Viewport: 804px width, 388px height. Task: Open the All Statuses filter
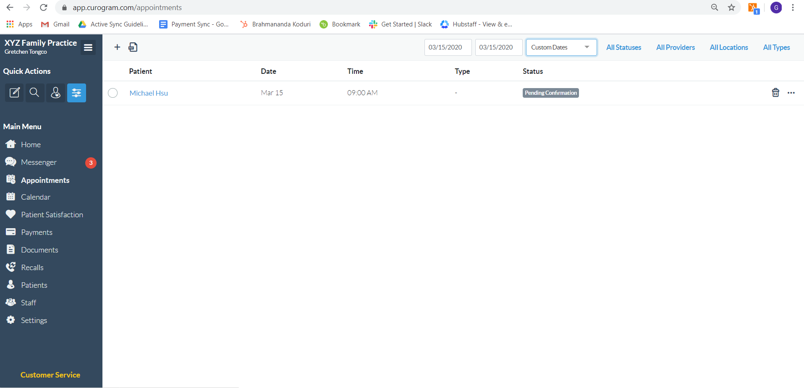tap(623, 47)
